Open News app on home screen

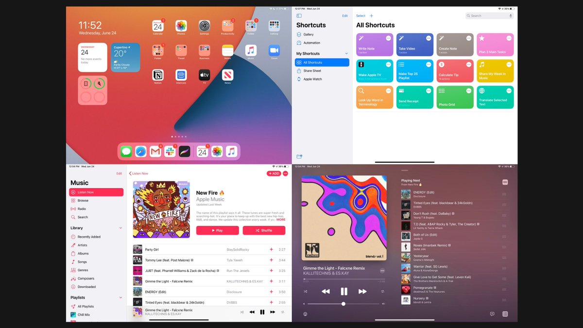point(227,75)
